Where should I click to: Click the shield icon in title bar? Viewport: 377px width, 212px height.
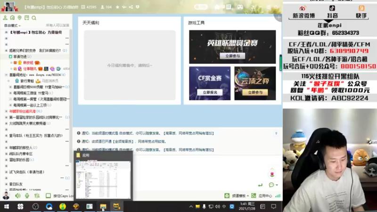(138, 7)
